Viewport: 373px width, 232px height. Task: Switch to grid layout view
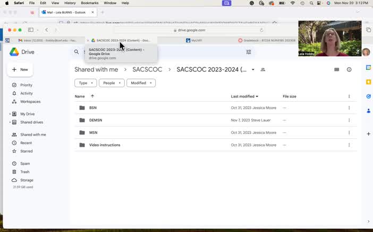coord(336,69)
